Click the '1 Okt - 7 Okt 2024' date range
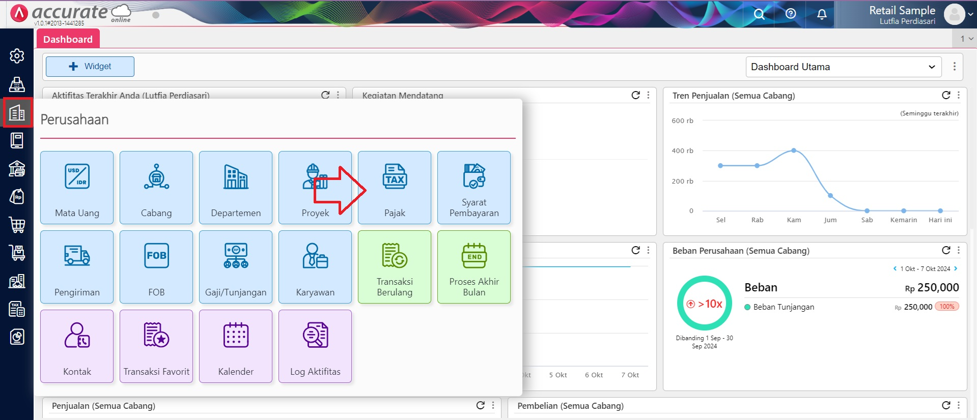 pos(925,268)
